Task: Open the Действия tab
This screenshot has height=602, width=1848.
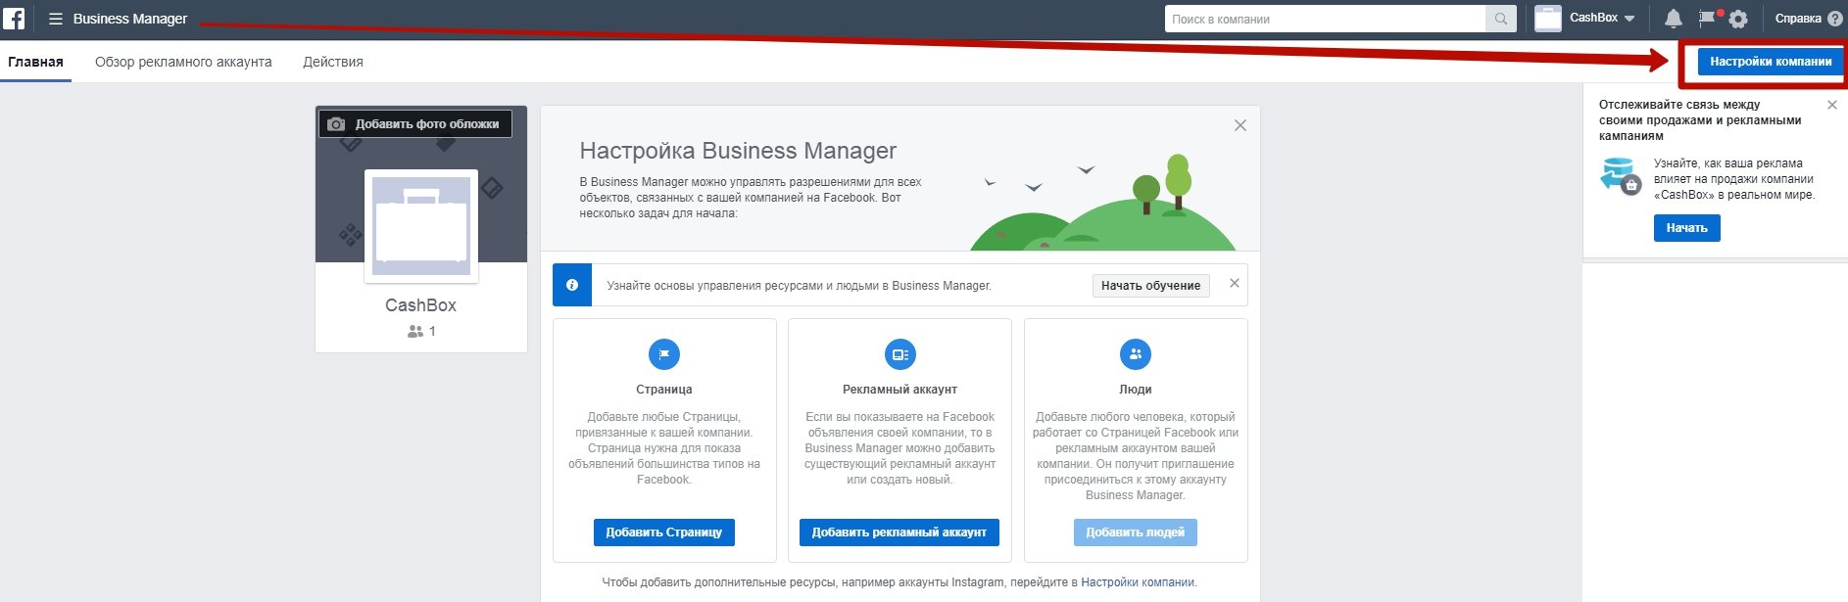Action: click(x=333, y=62)
